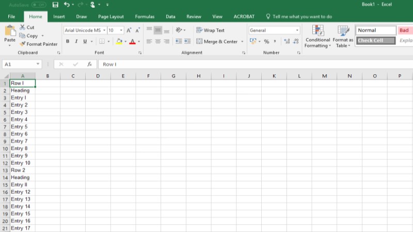The width and height of the screenshot is (413, 232).
Task: Open Conditional Formatting menu
Action: (x=317, y=37)
